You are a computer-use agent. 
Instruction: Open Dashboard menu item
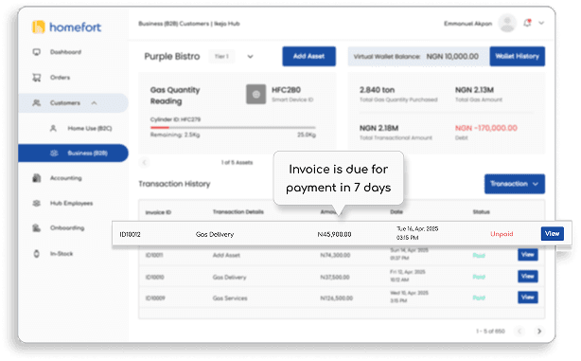tap(65, 52)
